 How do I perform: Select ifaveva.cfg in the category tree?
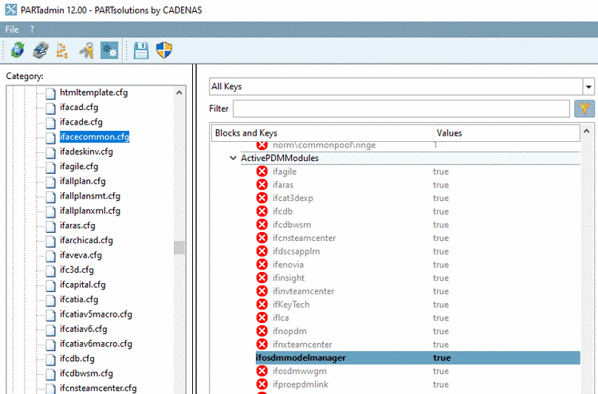tap(81, 255)
